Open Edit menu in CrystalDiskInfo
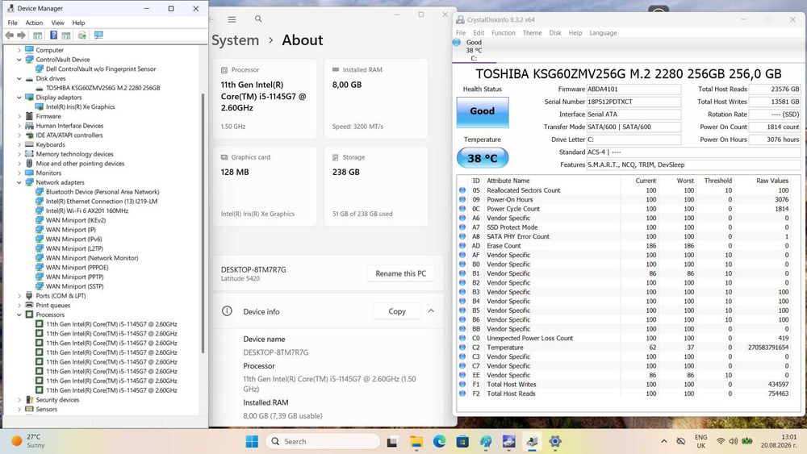This screenshot has width=807, height=454. tap(479, 33)
